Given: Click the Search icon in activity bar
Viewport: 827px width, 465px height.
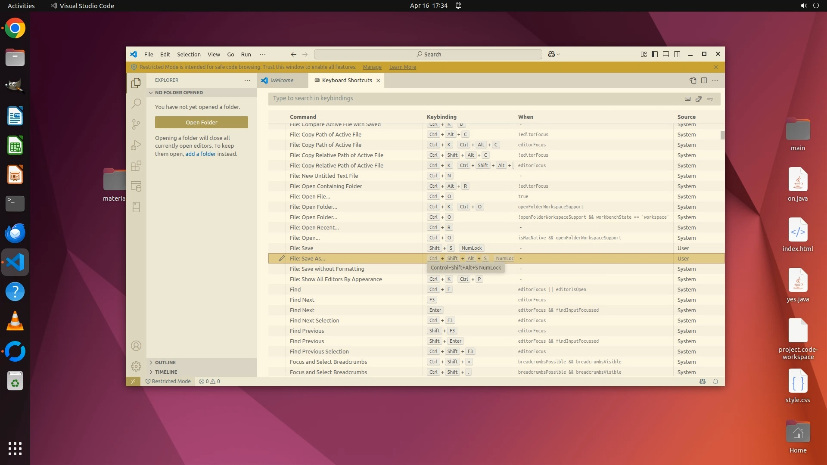Looking at the screenshot, I should point(136,103).
